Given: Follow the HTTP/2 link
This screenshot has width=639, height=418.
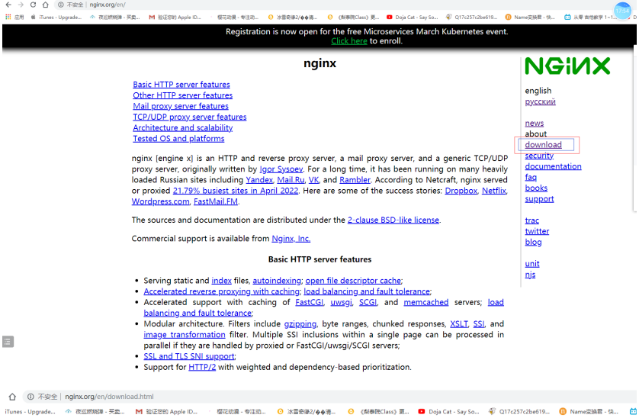Looking at the screenshot, I should [x=202, y=367].
